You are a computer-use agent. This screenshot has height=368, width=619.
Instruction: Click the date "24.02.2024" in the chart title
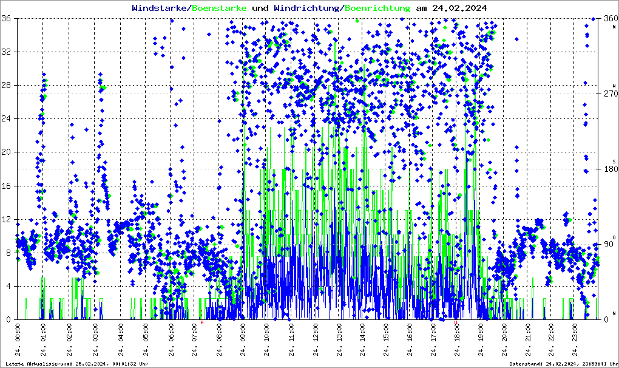[459, 8]
